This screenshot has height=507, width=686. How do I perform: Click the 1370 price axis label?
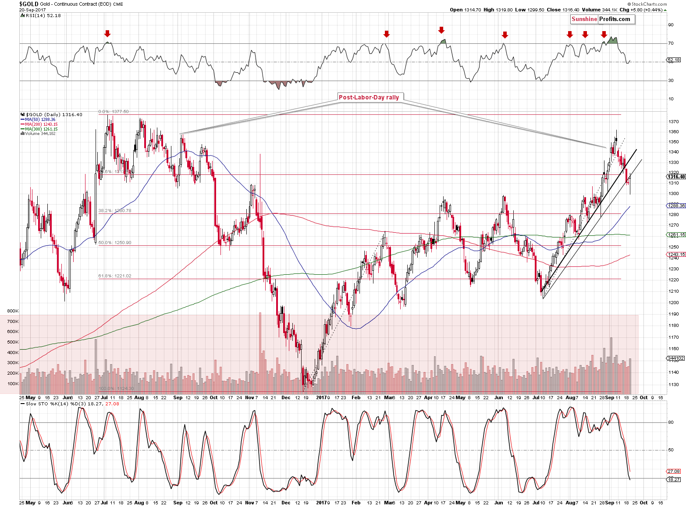coord(674,121)
